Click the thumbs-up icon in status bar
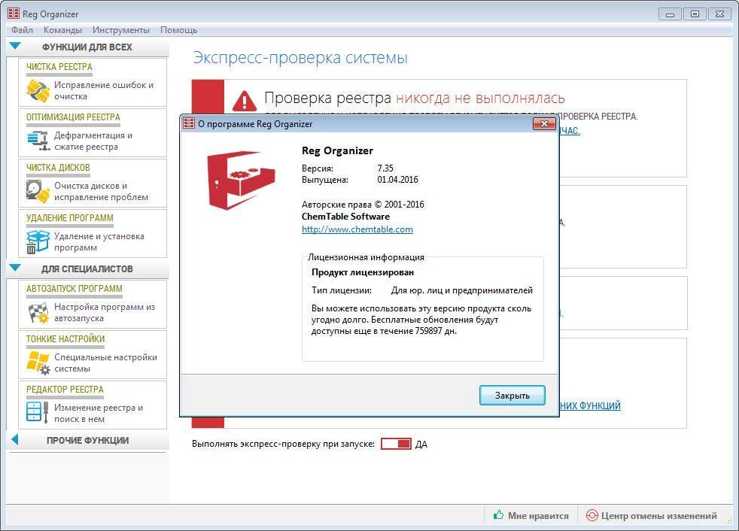Image resolution: width=739 pixels, height=531 pixels. (497, 515)
